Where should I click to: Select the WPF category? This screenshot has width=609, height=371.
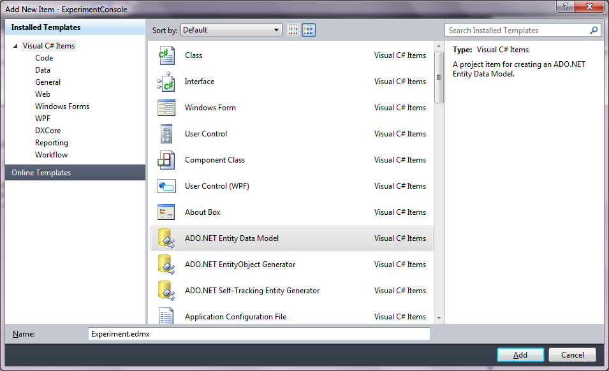(x=43, y=119)
